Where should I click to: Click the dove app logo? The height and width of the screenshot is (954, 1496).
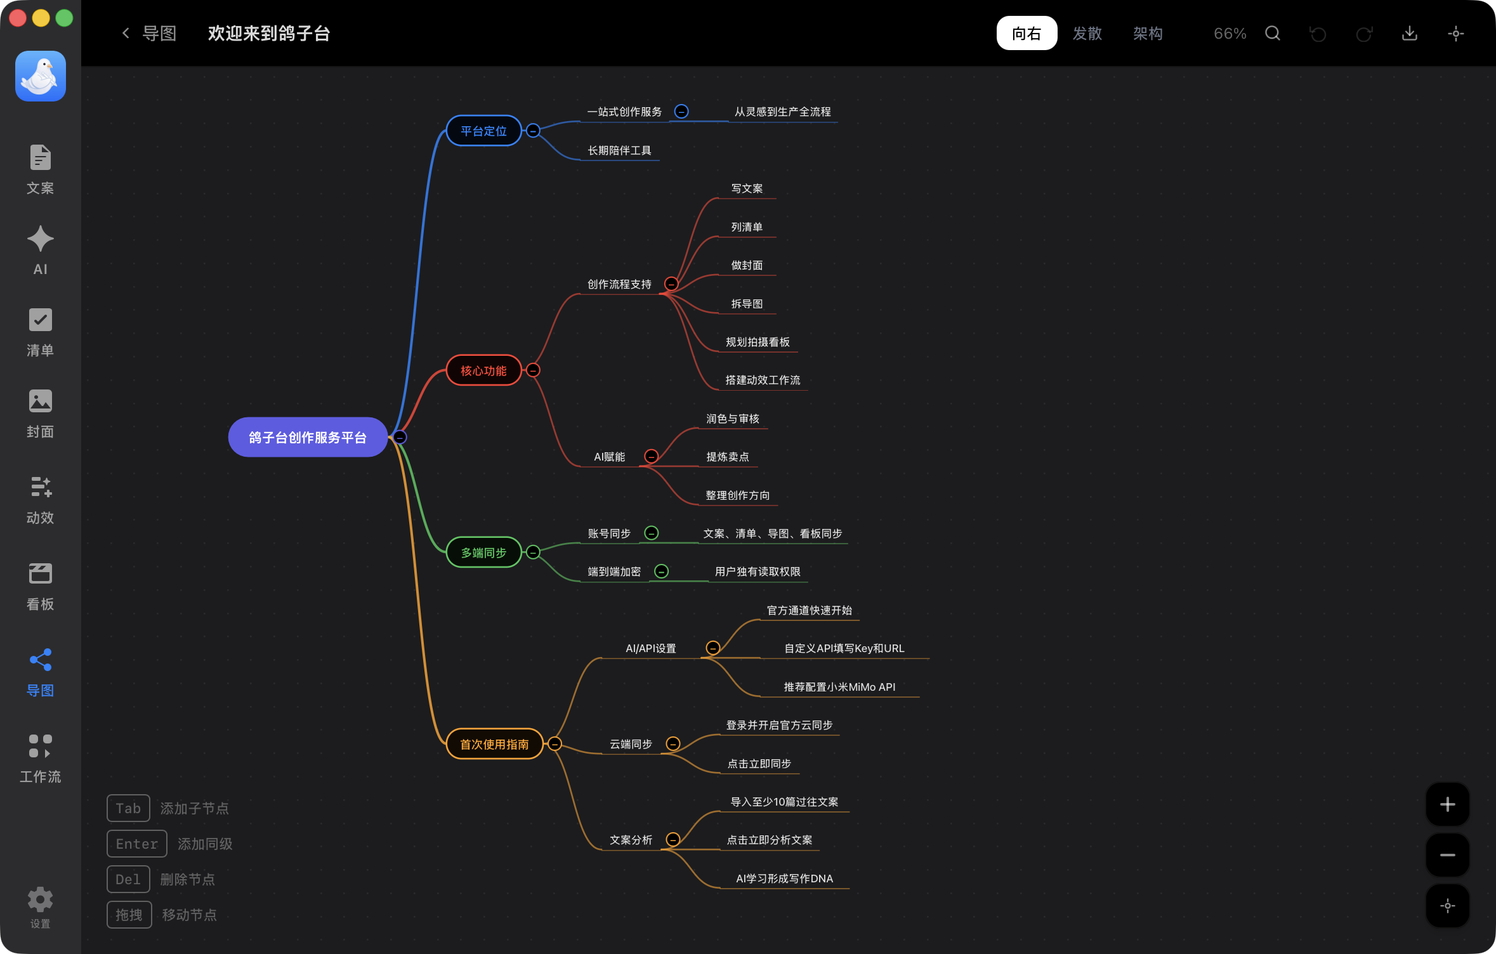[41, 76]
